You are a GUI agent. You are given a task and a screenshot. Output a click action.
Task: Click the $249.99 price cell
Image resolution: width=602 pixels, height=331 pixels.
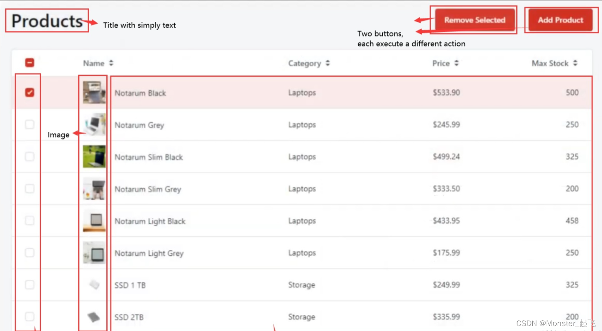(446, 284)
